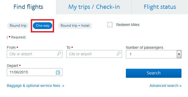Select the Find flights tab

pyautogui.click(x=28, y=7)
